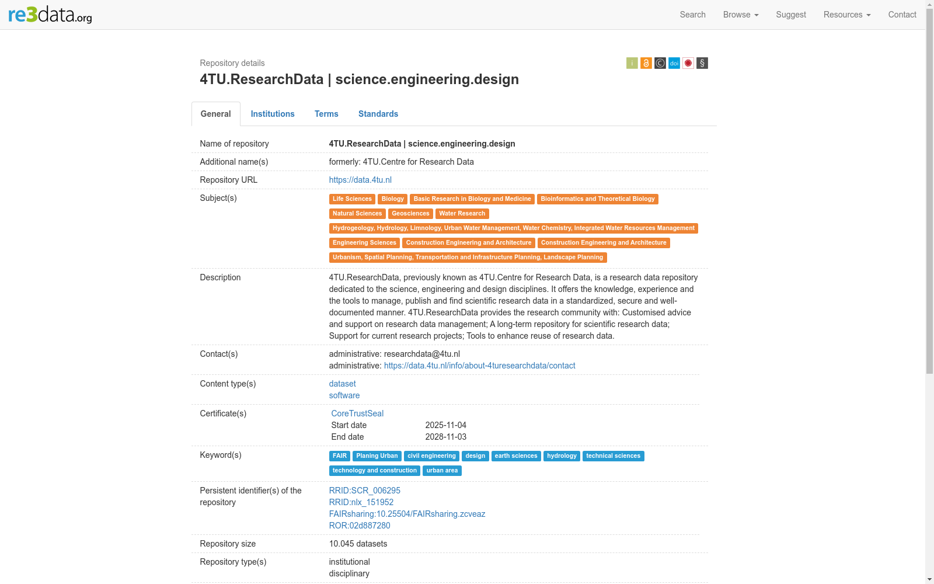Click the earth sciences keyword tag

pyautogui.click(x=516, y=456)
